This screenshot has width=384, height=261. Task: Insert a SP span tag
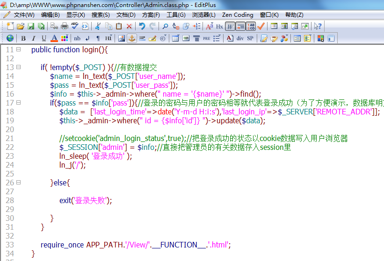[x=250, y=38]
